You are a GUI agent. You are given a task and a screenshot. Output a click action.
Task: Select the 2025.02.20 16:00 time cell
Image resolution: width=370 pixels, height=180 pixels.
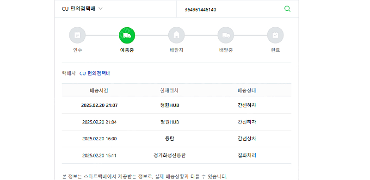click(x=99, y=139)
